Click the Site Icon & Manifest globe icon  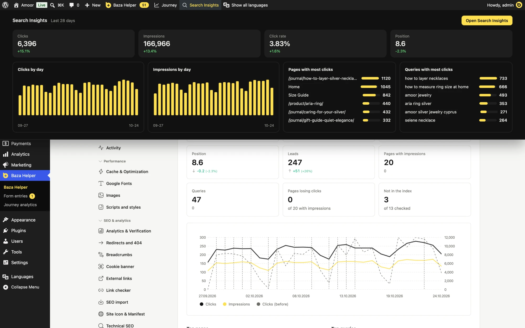point(101,314)
